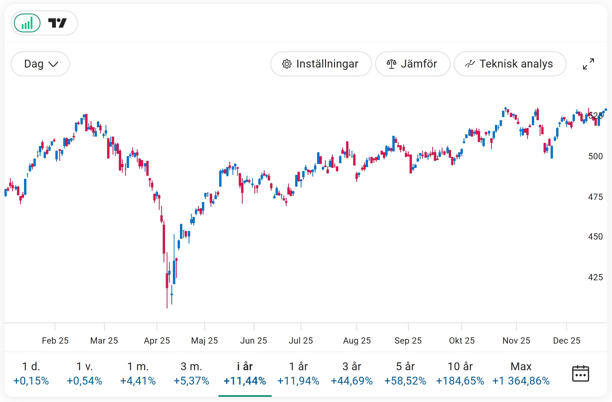Switch to the TradingView chart mode
The height and width of the screenshot is (402, 612).
[x=58, y=23]
